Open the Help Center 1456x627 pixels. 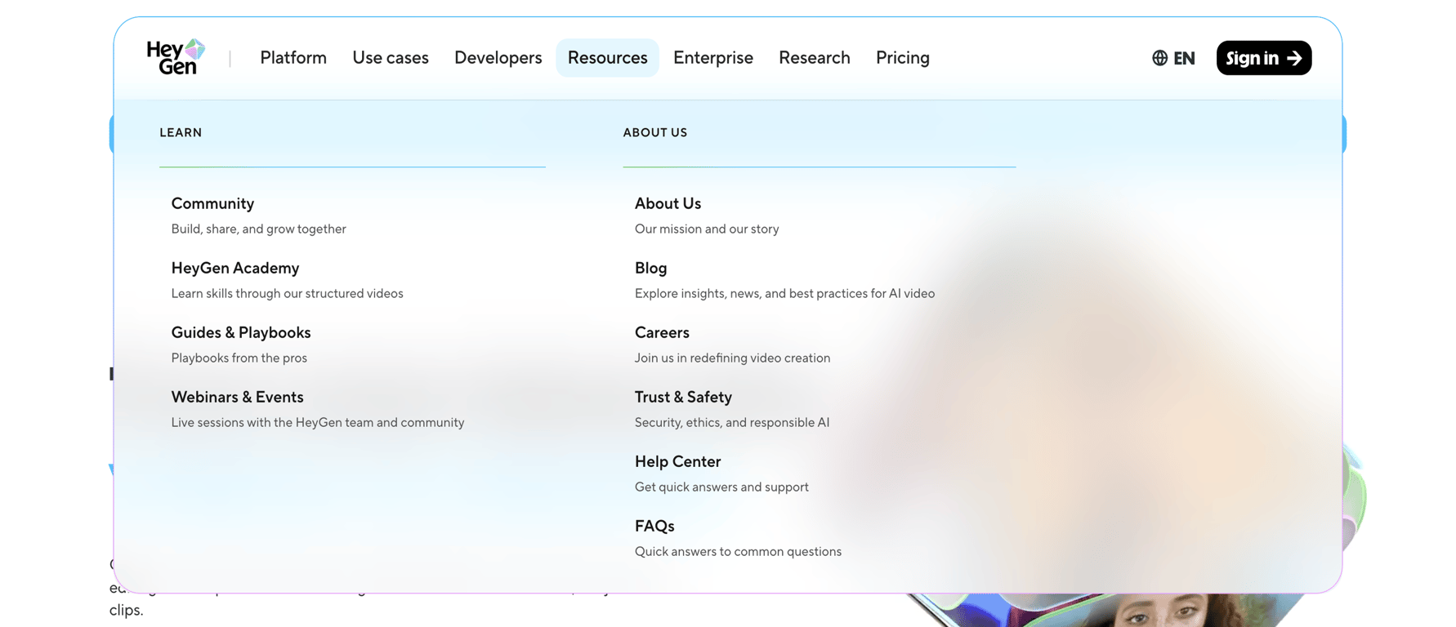[x=677, y=461]
